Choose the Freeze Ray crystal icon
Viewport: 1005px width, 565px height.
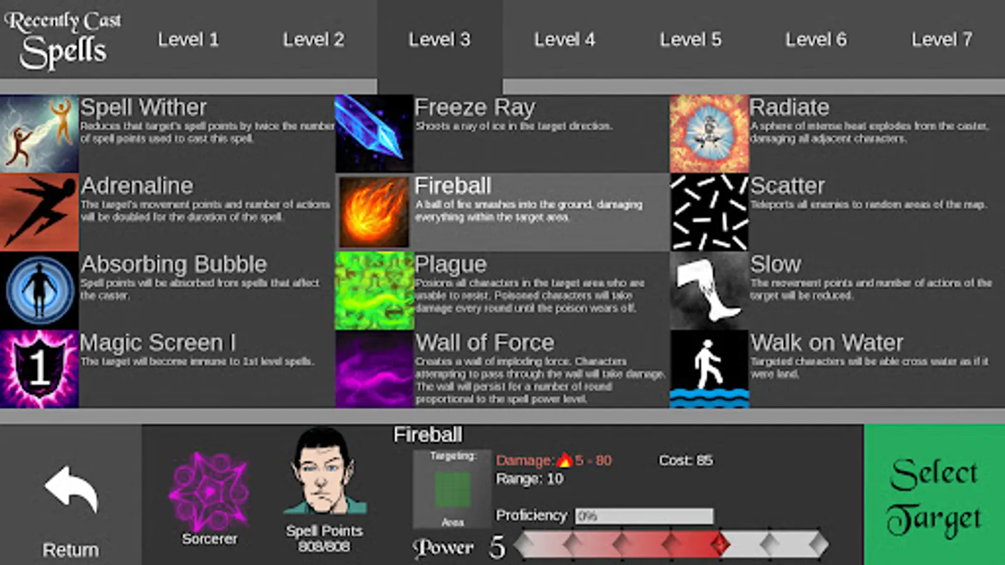click(374, 134)
